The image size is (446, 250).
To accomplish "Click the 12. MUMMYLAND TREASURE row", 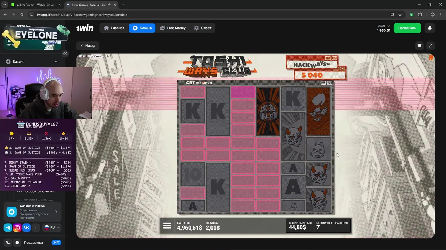I will [x=37, y=182].
